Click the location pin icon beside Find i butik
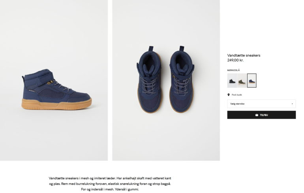Screen dimensions: 304x193 pos(229,95)
